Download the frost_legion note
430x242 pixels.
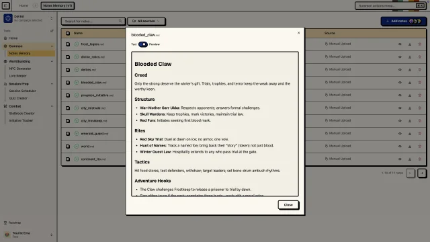(410, 44)
